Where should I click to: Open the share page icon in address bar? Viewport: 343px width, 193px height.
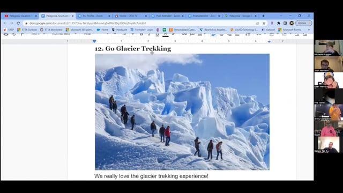tap(257, 23)
